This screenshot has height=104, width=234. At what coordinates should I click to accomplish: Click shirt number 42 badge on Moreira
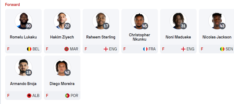(67, 73)
